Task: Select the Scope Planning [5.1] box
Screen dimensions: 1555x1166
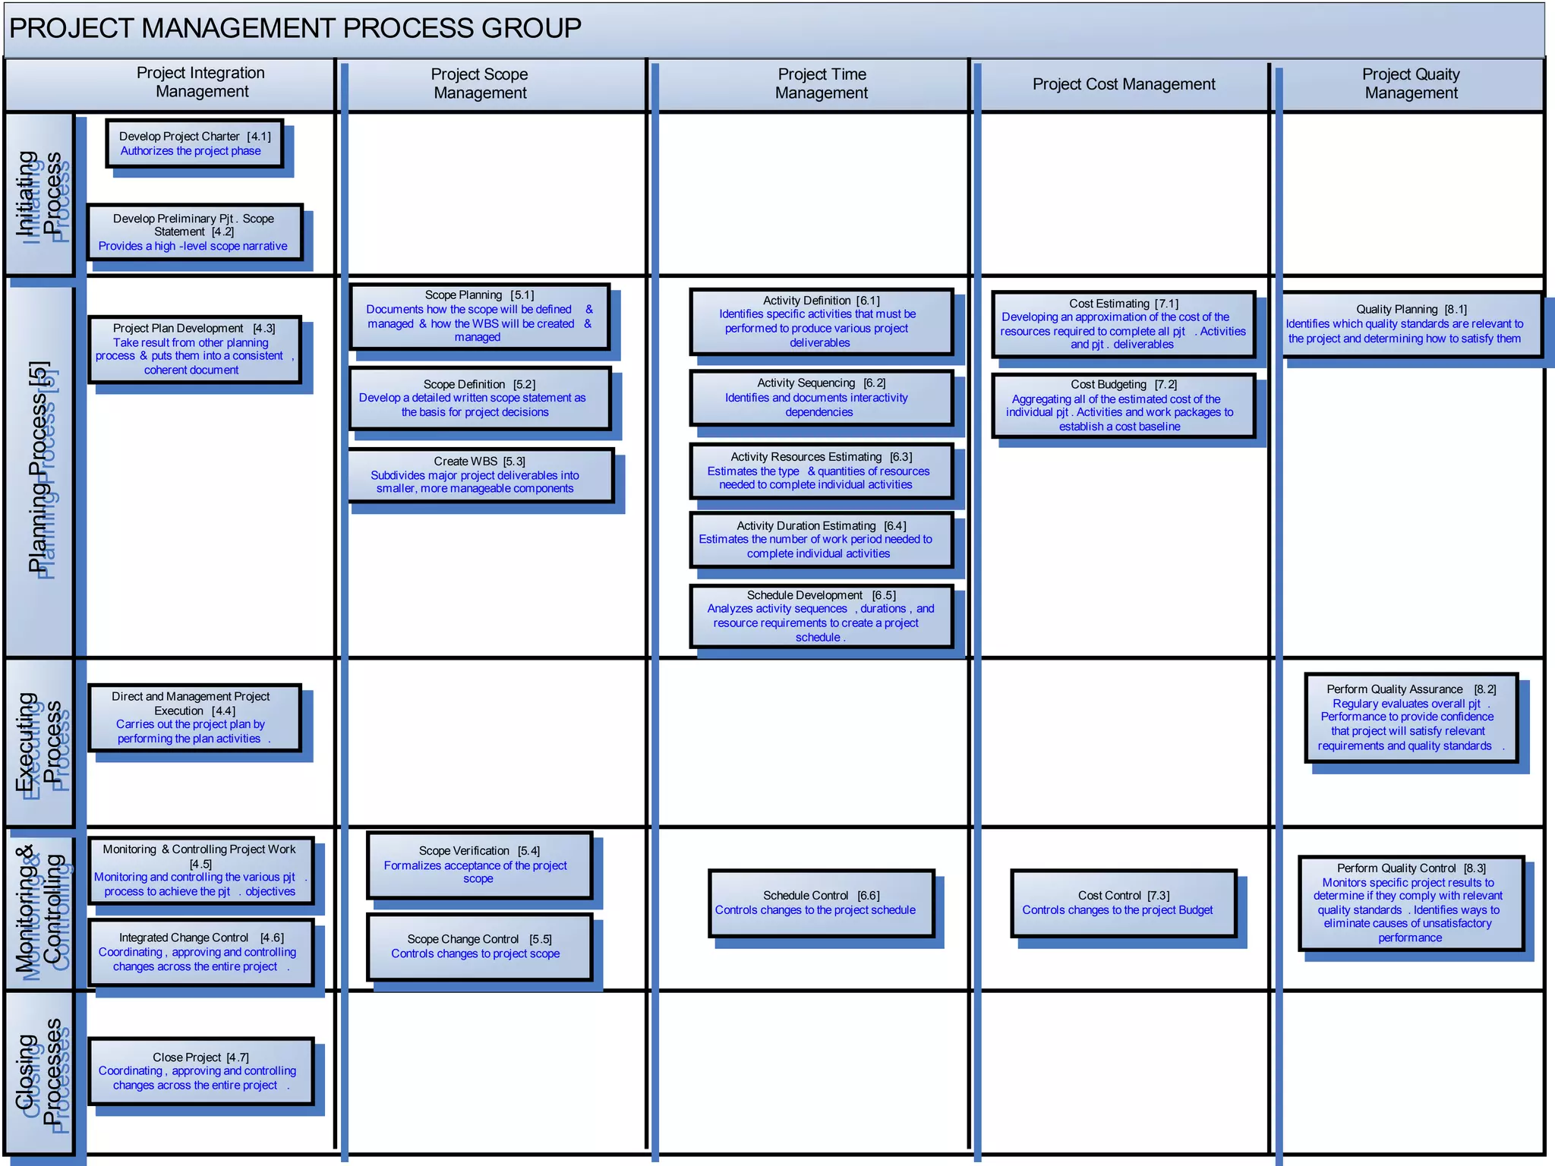Action: tap(479, 316)
